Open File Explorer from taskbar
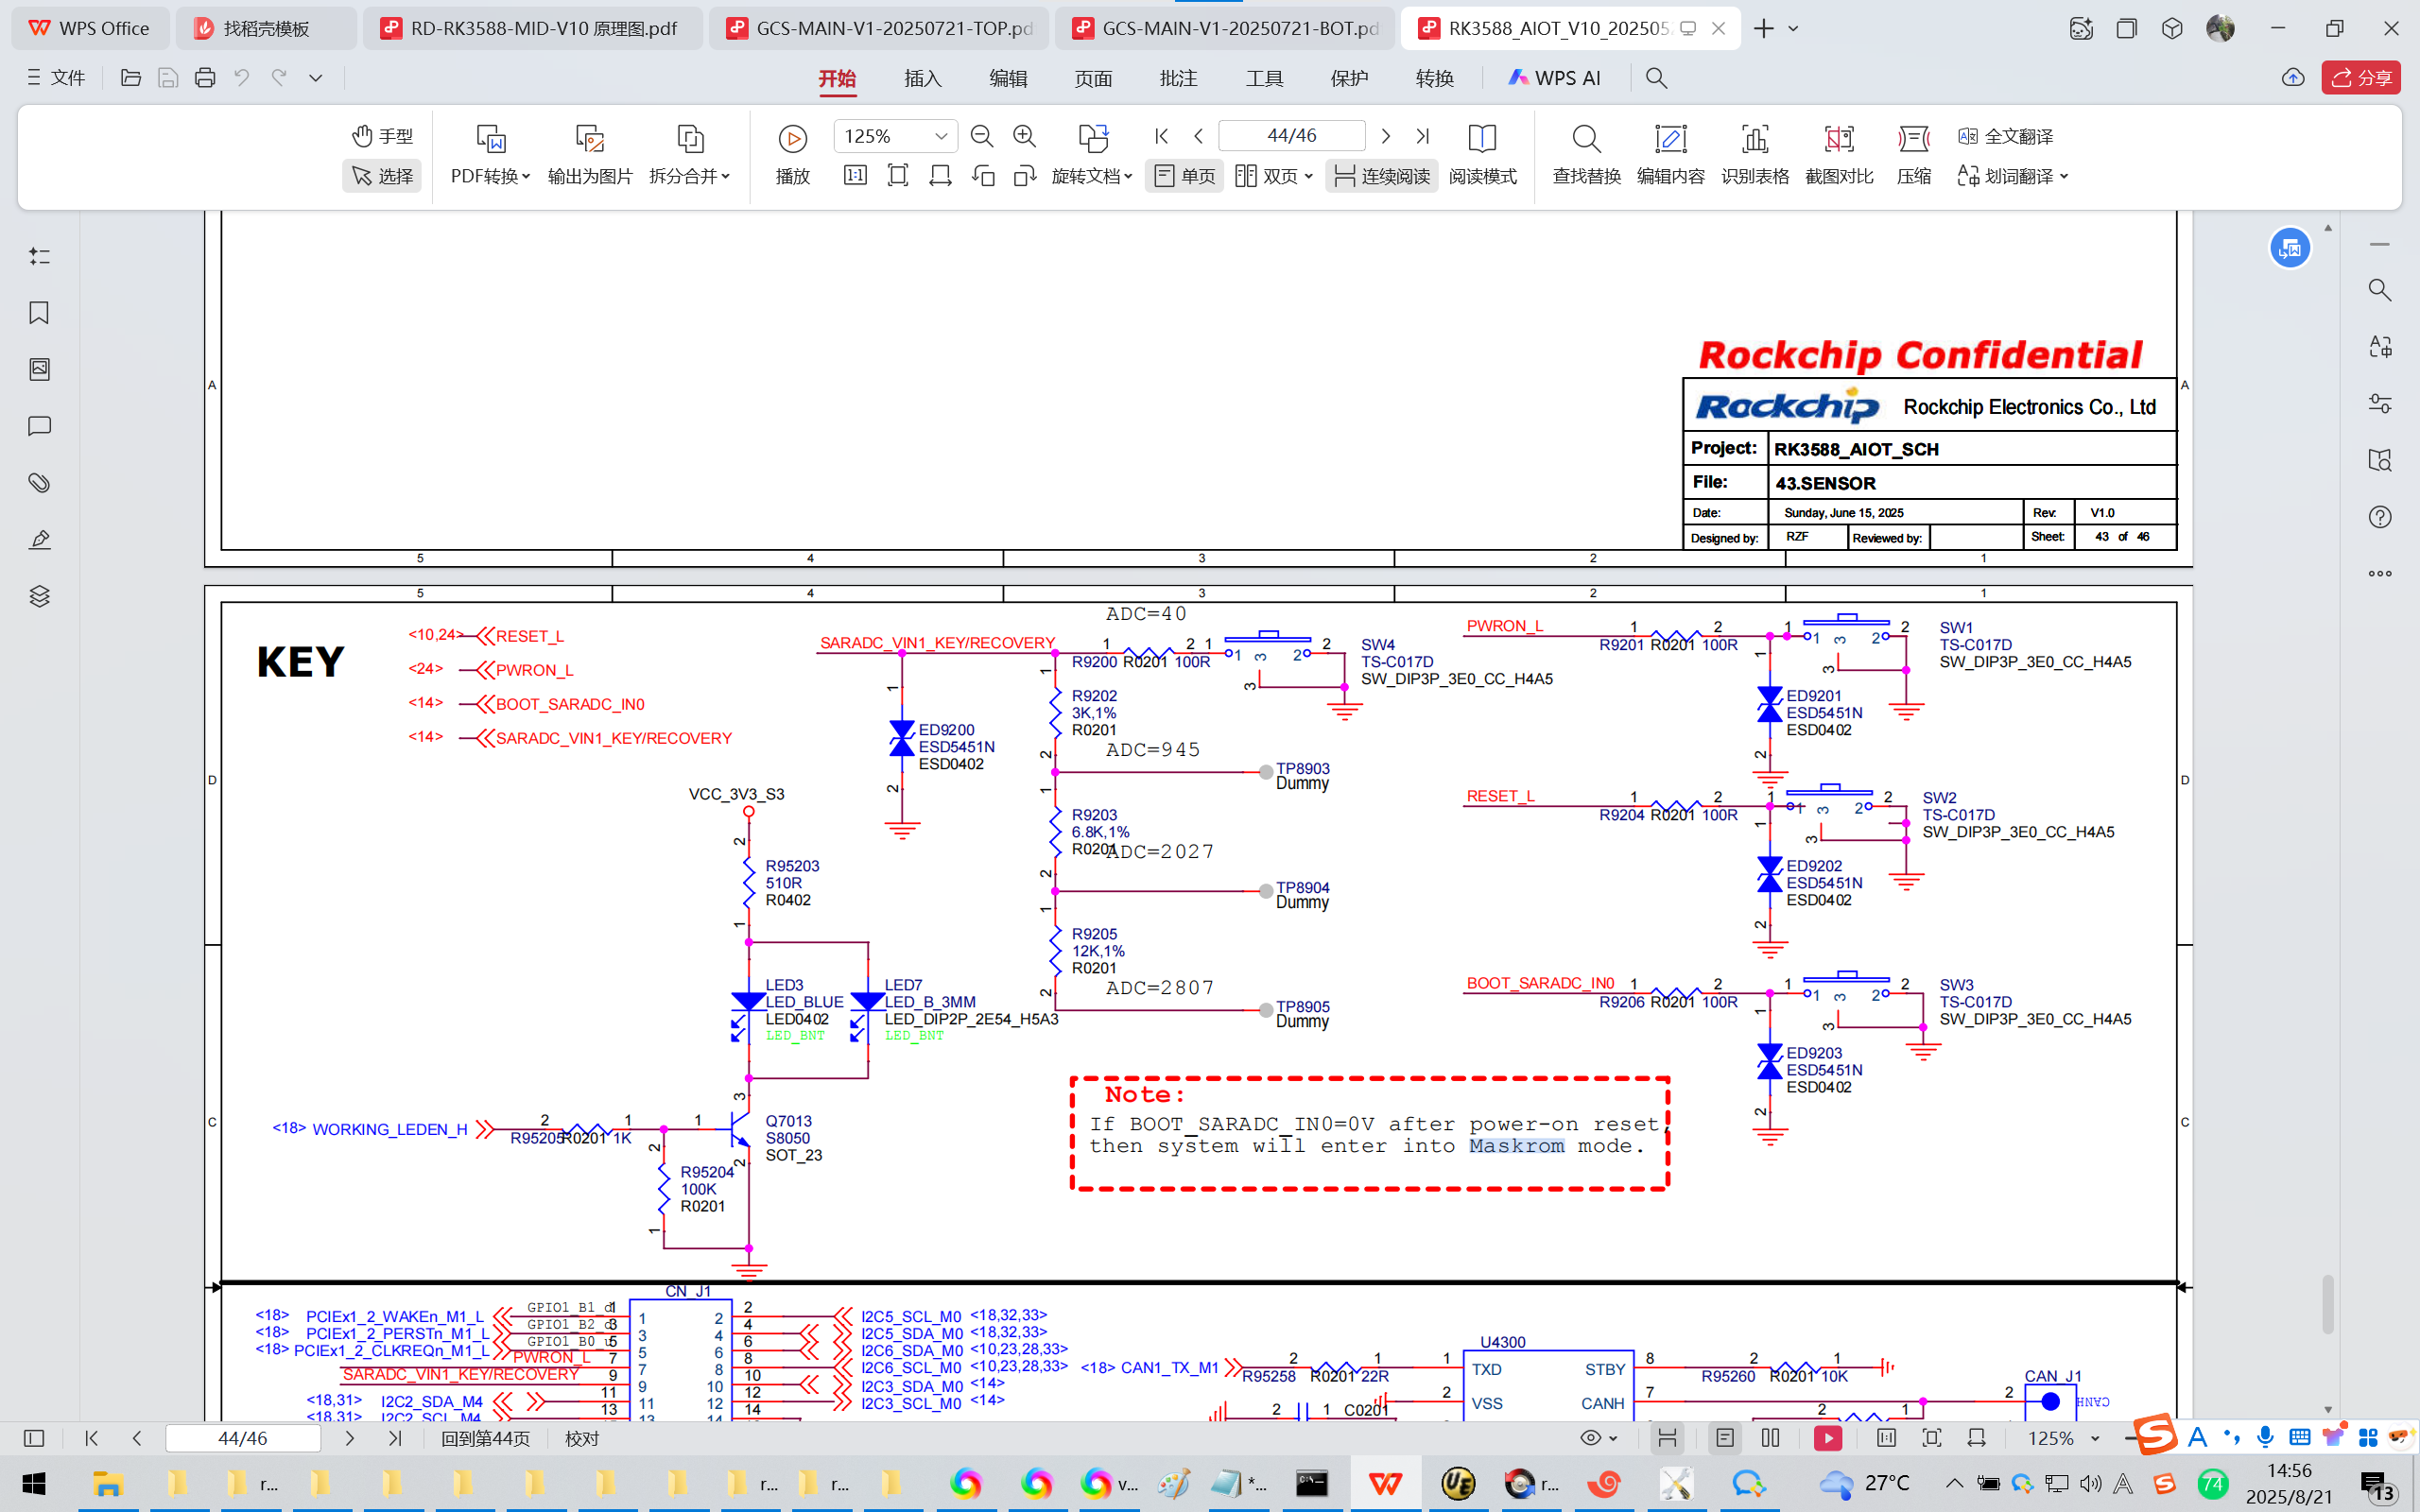This screenshot has height=1512, width=2420. click(107, 1483)
